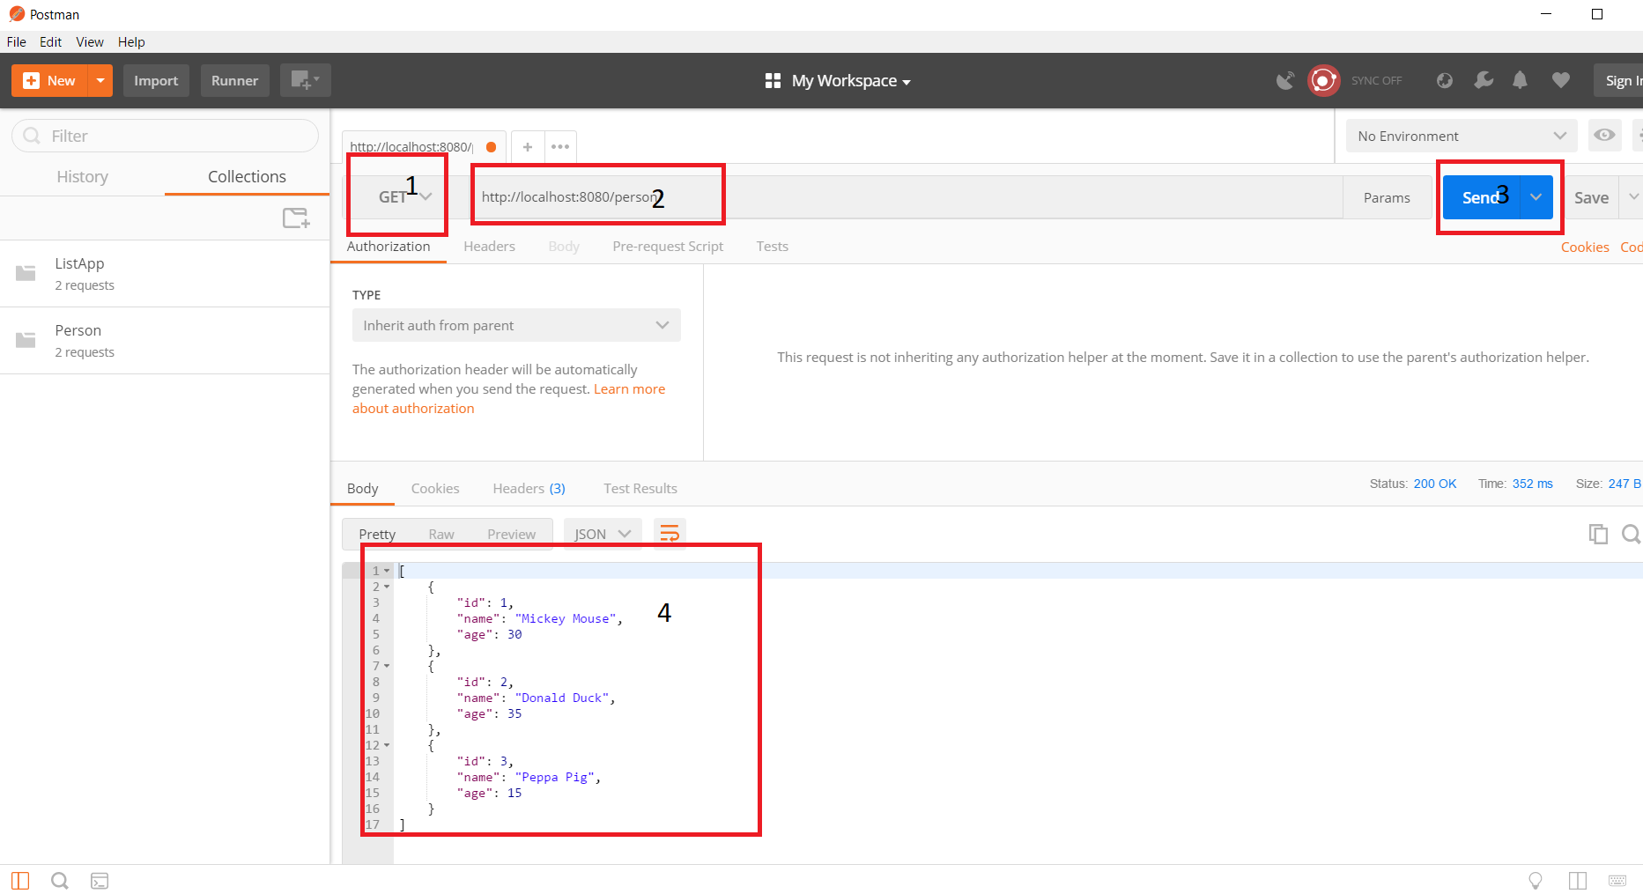Copy response body using the copy icon
Image resolution: width=1643 pixels, height=894 pixels.
pos(1597,534)
